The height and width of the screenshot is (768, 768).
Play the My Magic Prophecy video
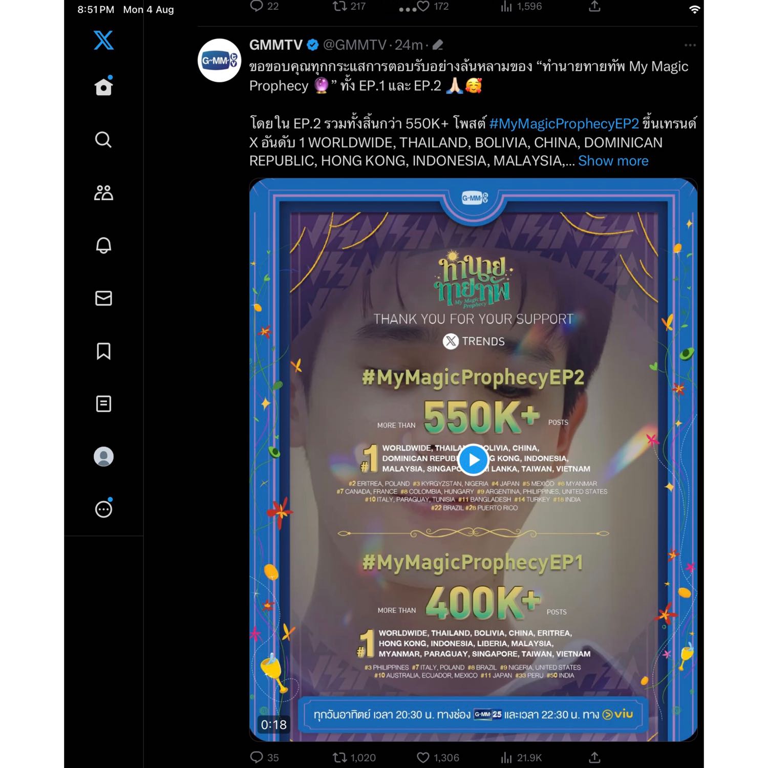[x=473, y=460]
